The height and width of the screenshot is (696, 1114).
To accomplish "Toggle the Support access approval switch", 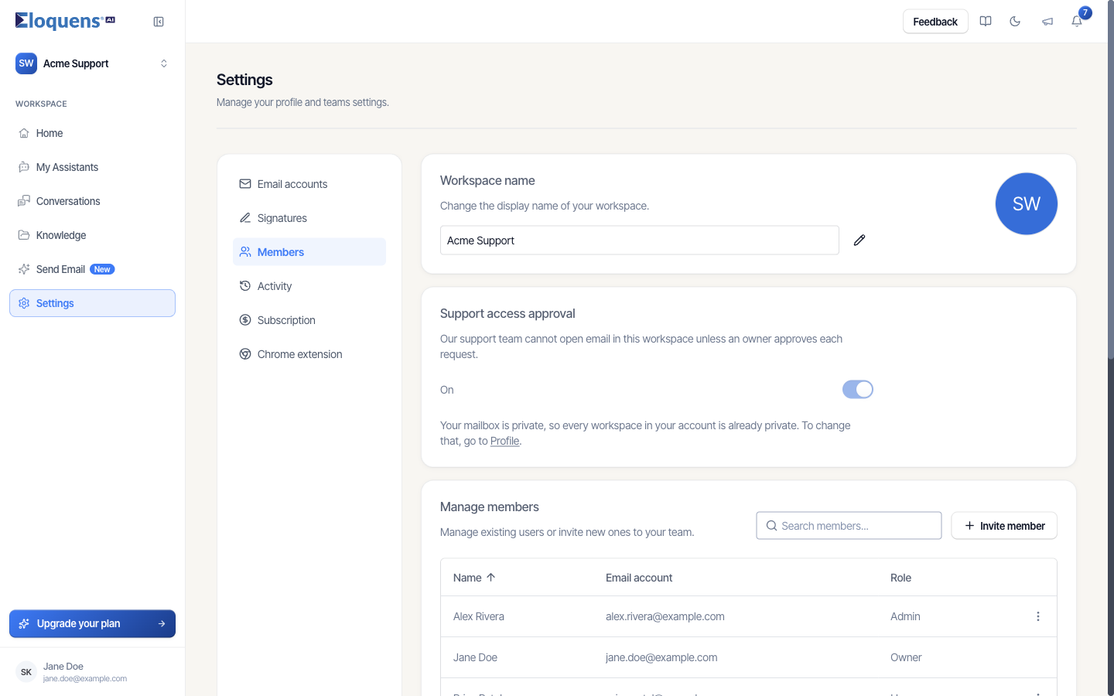I will coord(858,390).
